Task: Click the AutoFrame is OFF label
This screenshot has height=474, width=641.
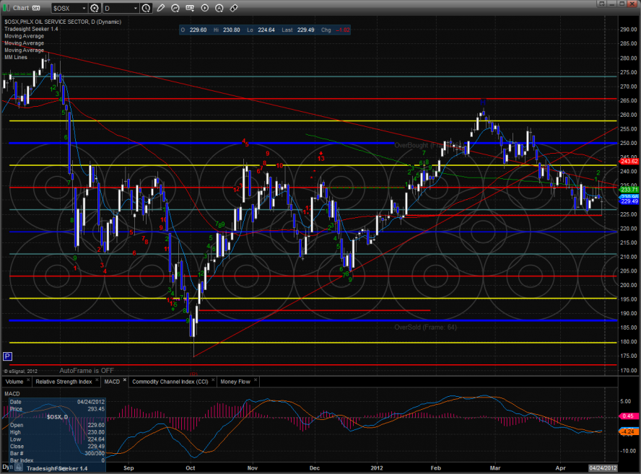Action: tap(87, 369)
